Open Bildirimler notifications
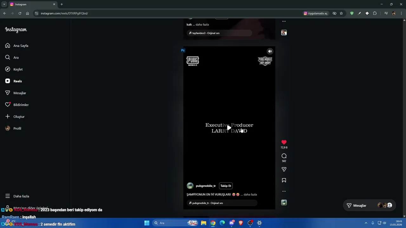Viewport: 406px width, 228px height. click(x=17, y=105)
